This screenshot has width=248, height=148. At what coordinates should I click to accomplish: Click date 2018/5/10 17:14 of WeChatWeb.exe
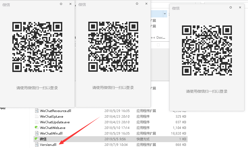click(x=117, y=128)
